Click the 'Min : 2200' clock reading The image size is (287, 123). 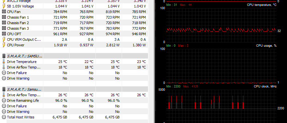(173, 86)
